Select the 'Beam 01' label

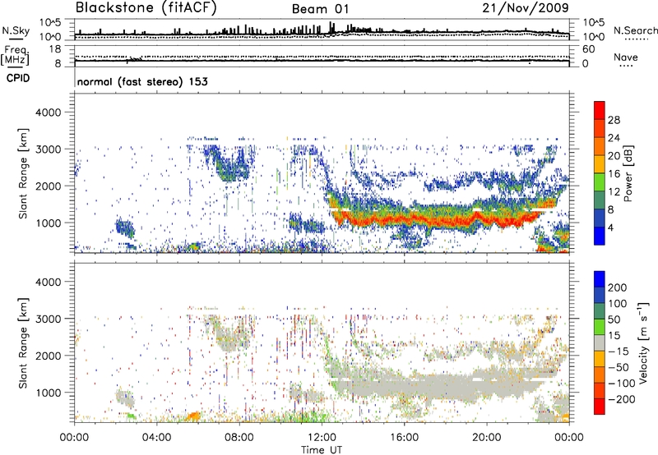[320, 9]
